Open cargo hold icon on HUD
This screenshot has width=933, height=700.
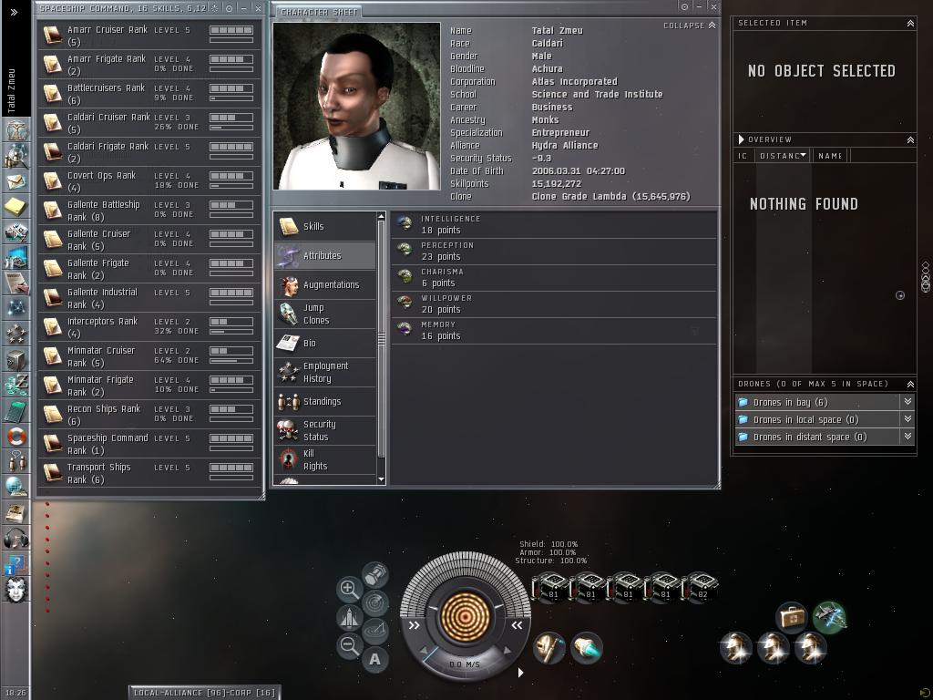pyautogui.click(x=374, y=575)
